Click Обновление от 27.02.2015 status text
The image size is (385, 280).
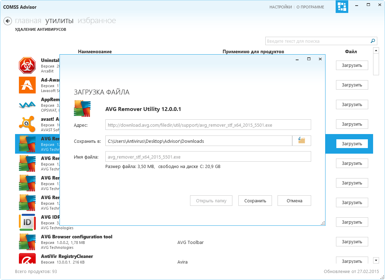point(351,271)
